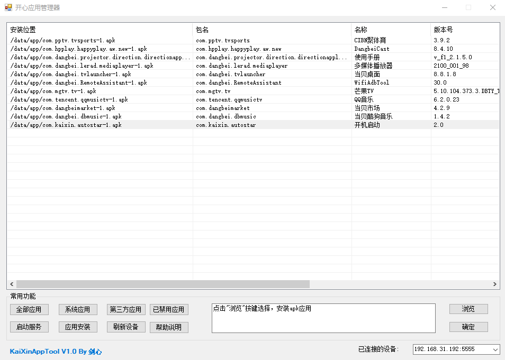This screenshot has width=505, height=360.
Task: Open the 帮助说明 help instructions
Action: (x=169, y=327)
